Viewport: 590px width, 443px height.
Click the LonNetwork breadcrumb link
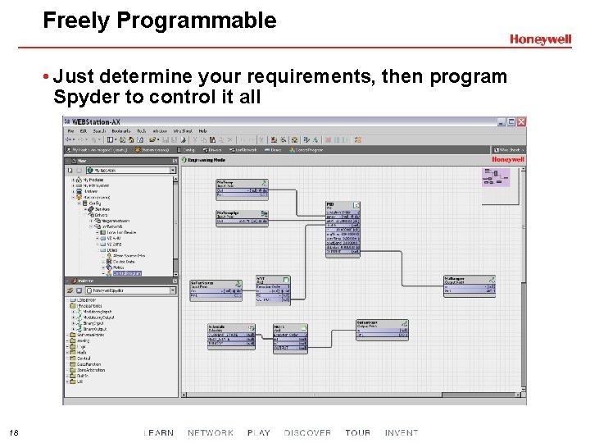[x=243, y=150]
